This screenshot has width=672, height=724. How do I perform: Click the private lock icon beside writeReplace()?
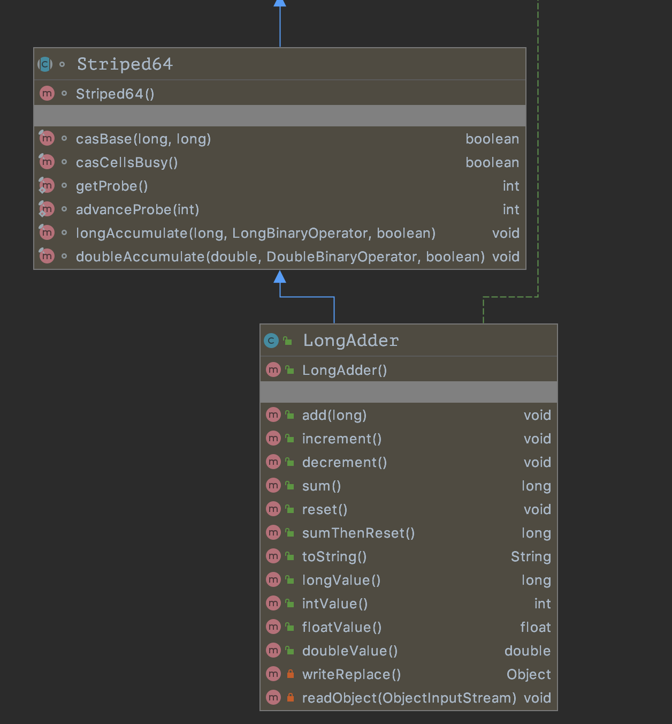(290, 674)
